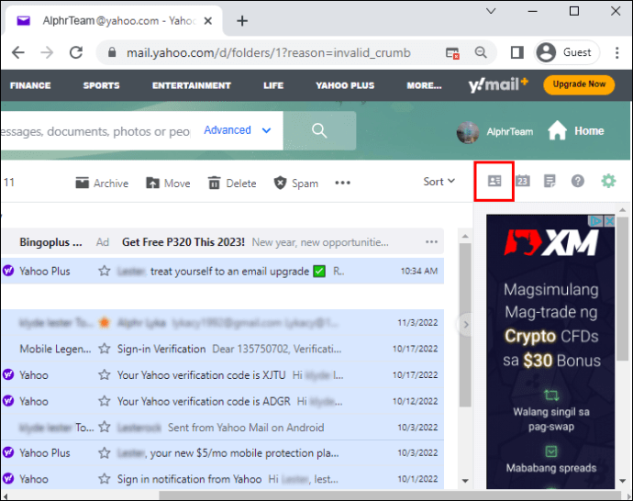Unstar the orange-starred 11/3/2022 message
Image resolution: width=633 pixels, height=501 pixels.
(x=105, y=323)
